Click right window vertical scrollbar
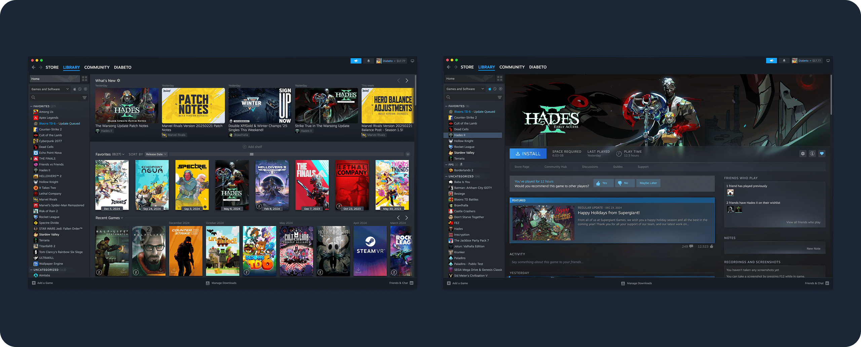This screenshot has height=347, width=861. pyautogui.click(x=831, y=95)
